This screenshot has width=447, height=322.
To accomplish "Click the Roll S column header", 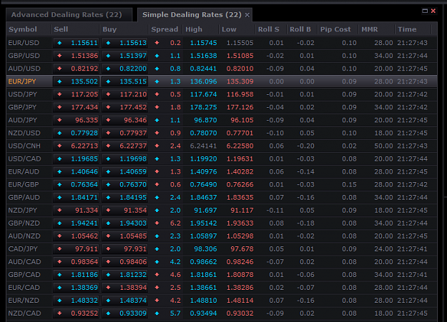I will point(271,29).
